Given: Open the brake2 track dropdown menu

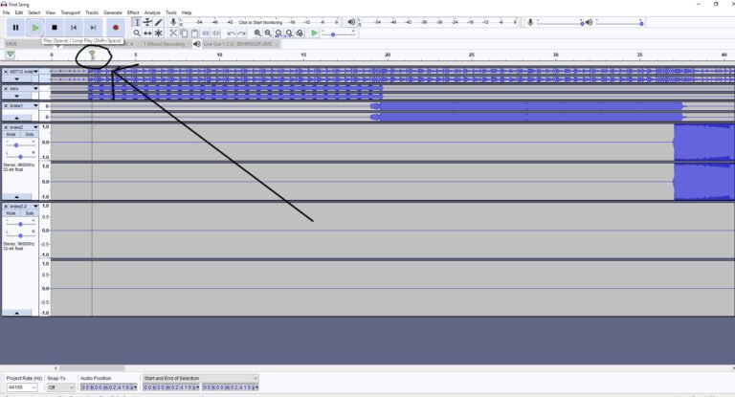Looking at the screenshot, I should [x=35, y=127].
